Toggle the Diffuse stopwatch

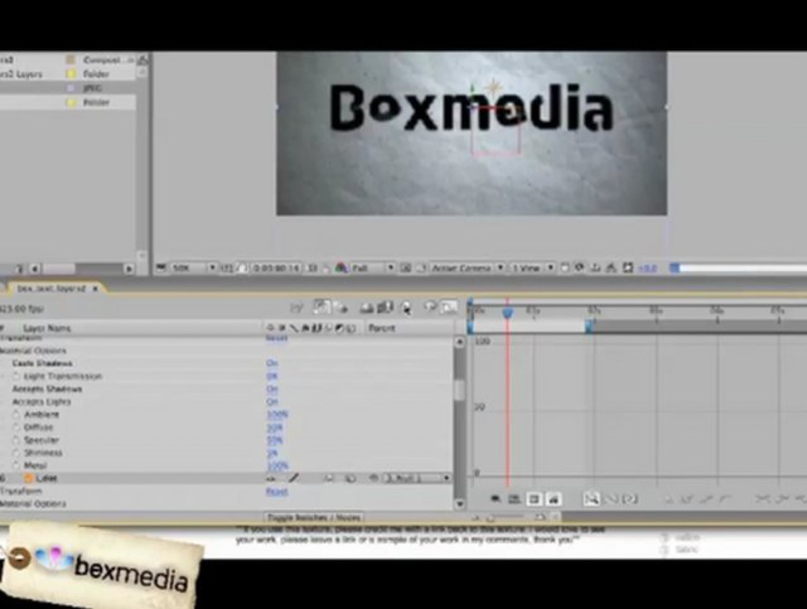click(16, 427)
